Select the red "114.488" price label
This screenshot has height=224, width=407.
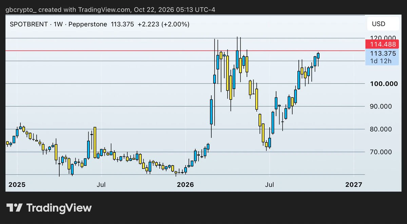tap(383, 44)
